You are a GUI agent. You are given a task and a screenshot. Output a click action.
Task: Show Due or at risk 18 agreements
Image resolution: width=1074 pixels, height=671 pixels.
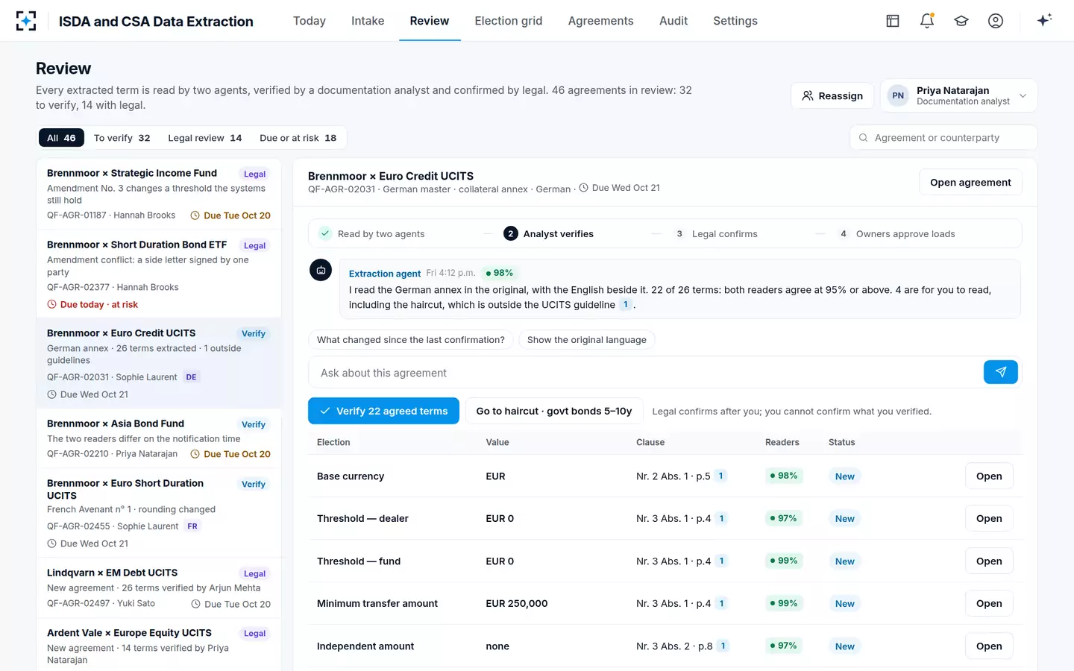(x=298, y=138)
